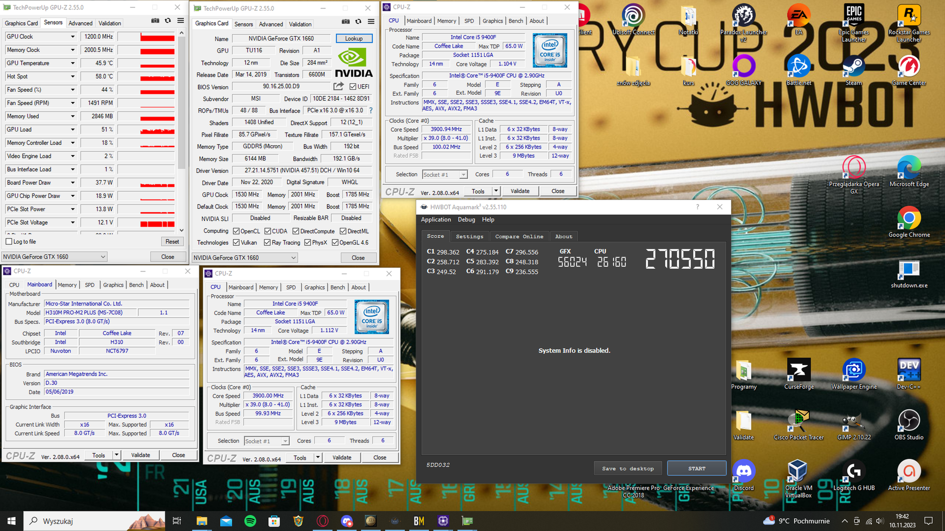Image resolution: width=945 pixels, height=531 pixels.
Task: Click the Sensors list vertical scrollbar
Action: pyautogui.click(x=182, y=131)
